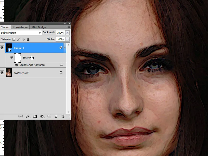208x156 pixels.
Task: Create a new layer group
Action: click(49, 116)
